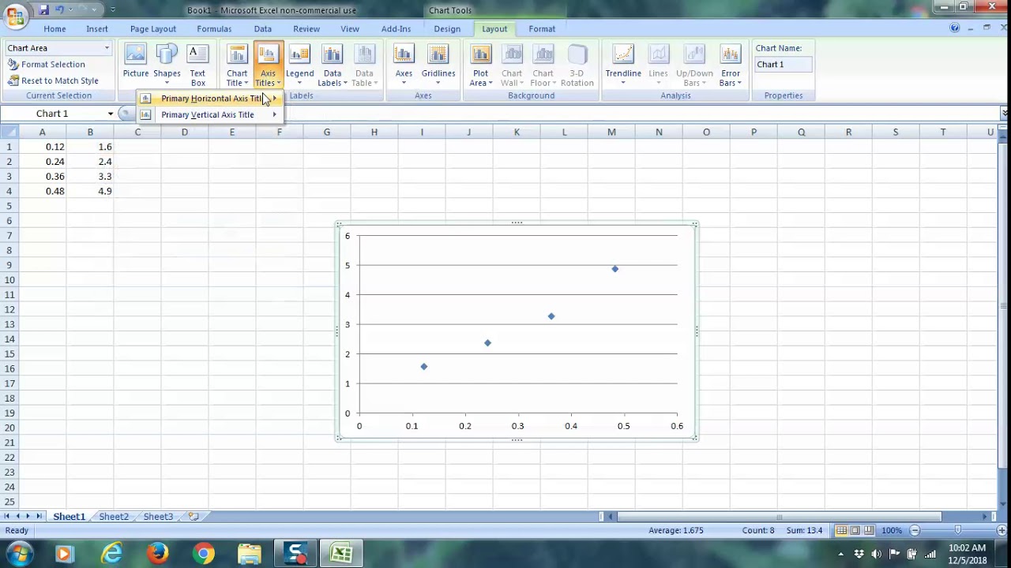Open Google Chrome from taskbar
This screenshot has height=568, width=1011.
204,554
